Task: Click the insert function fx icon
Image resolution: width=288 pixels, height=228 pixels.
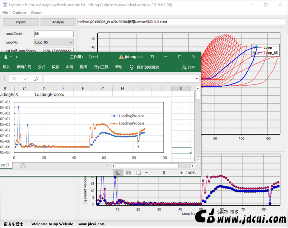Action: [x=36, y=79]
